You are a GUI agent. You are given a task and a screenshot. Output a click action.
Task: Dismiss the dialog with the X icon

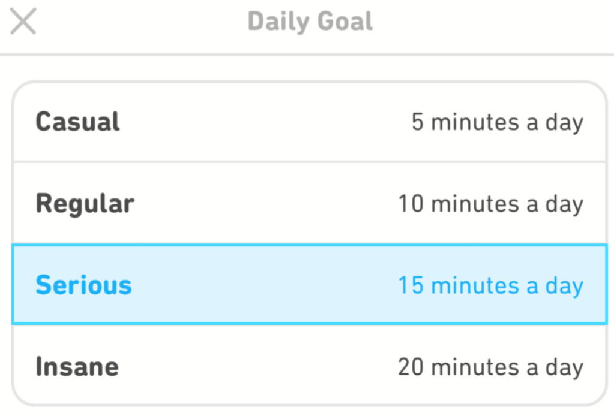pos(23,22)
